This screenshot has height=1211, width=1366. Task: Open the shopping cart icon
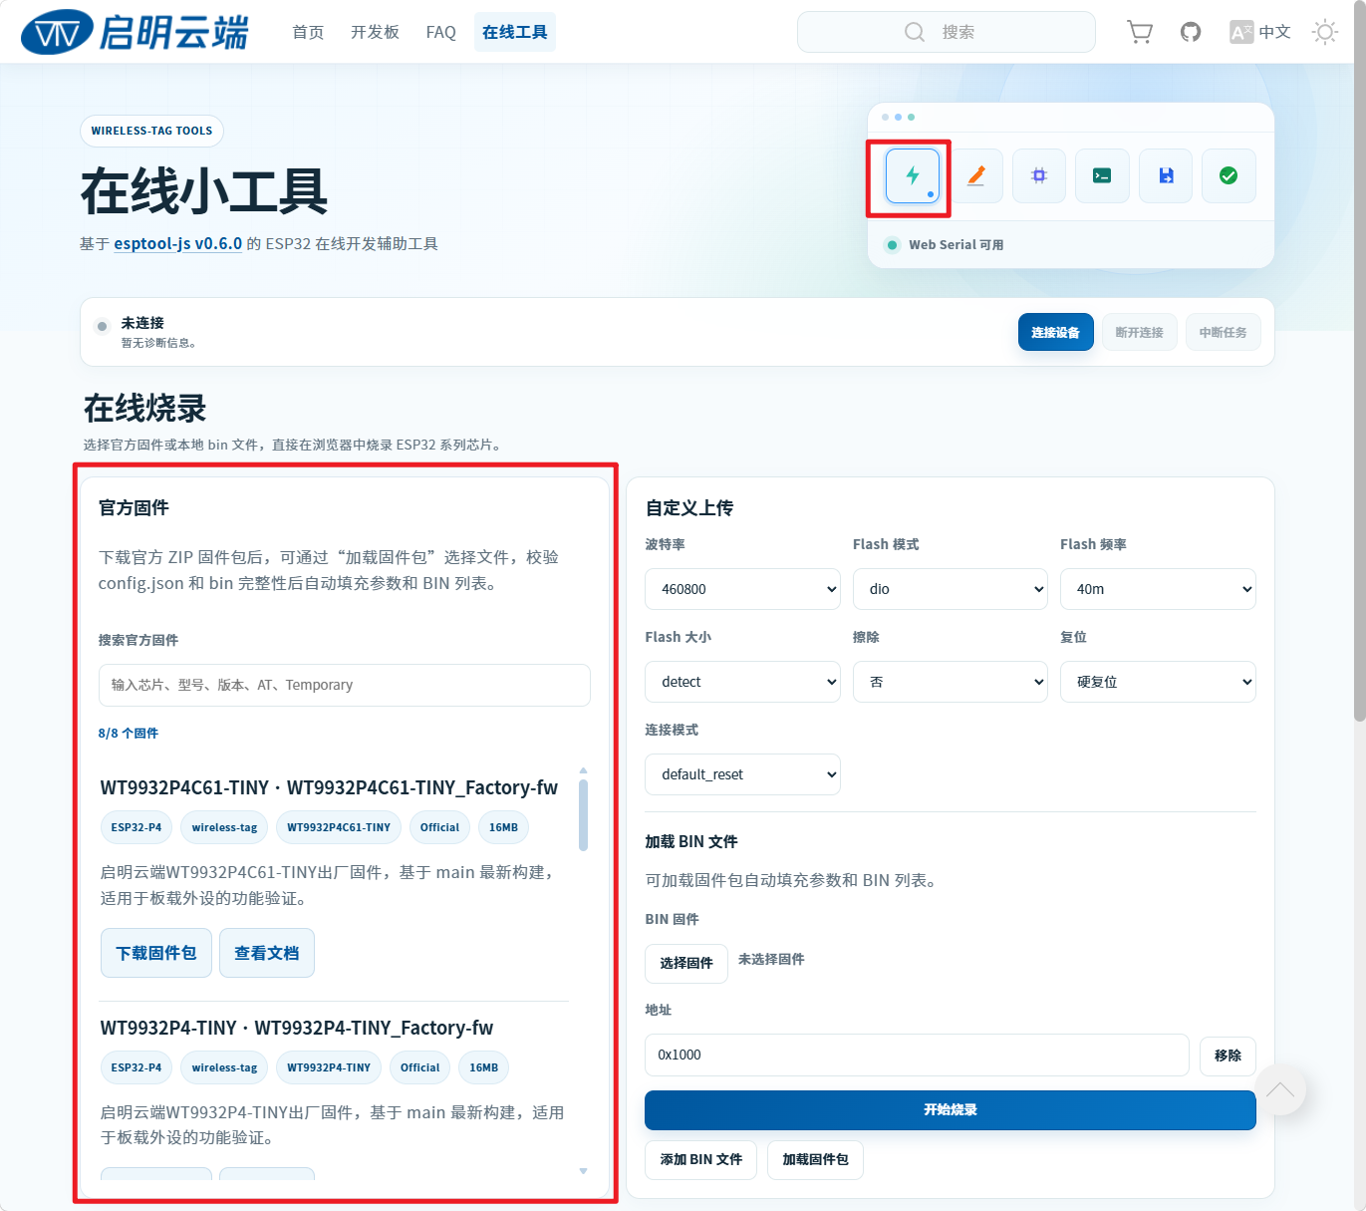click(1140, 32)
